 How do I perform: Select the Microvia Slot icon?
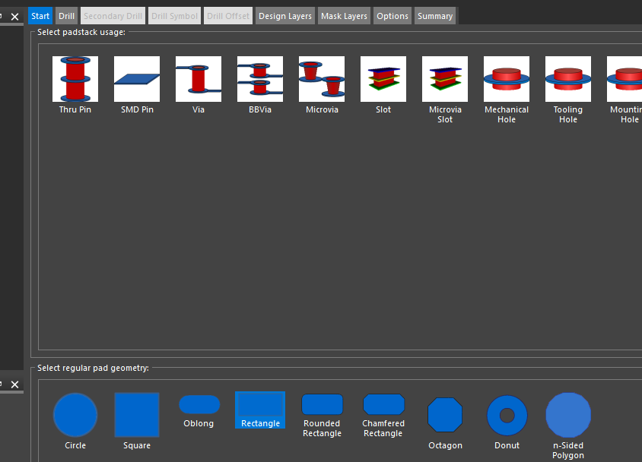(445, 79)
